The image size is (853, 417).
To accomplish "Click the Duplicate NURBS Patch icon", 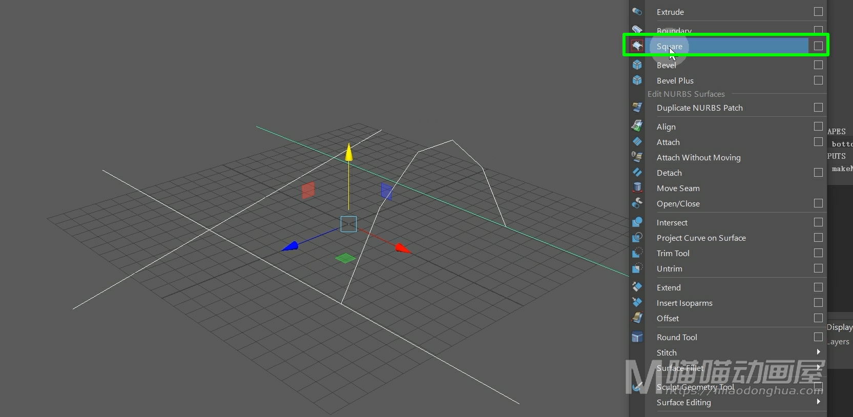I will tap(637, 108).
